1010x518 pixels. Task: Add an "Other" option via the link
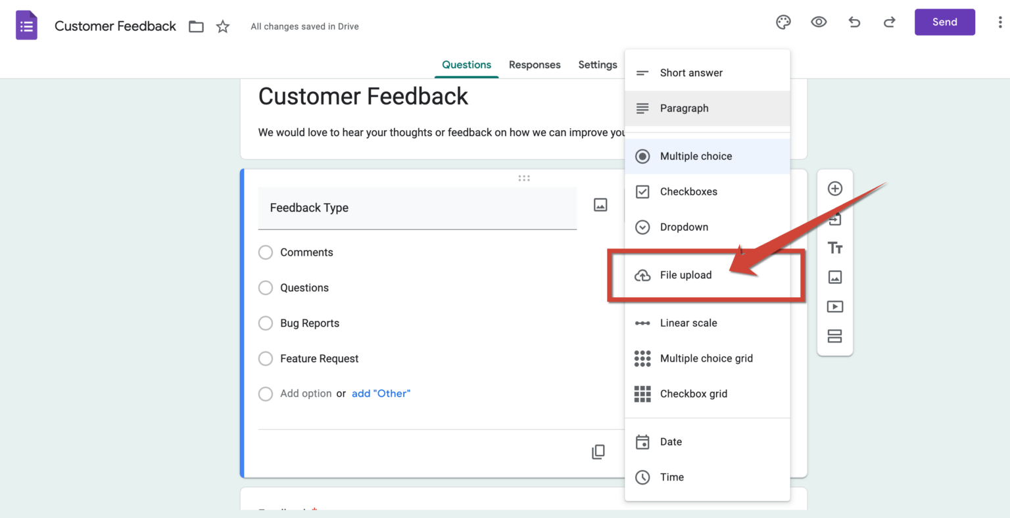click(x=381, y=393)
